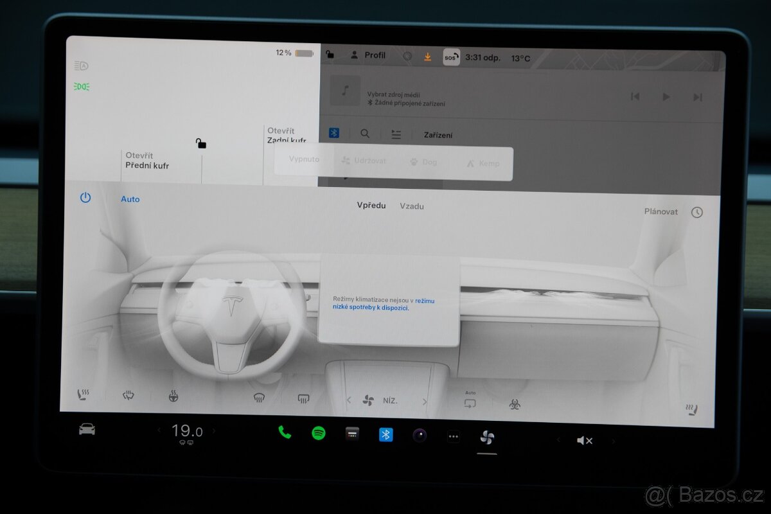Tap the right arrow beside fan speed

tap(424, 400)
